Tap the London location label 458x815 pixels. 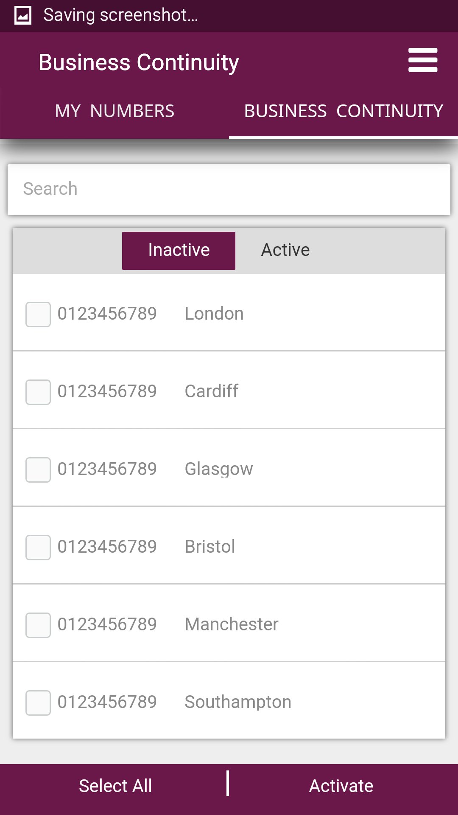click(x=214, y=314)
